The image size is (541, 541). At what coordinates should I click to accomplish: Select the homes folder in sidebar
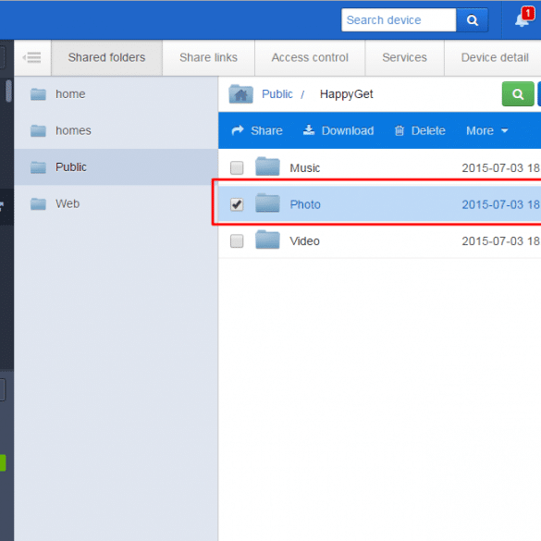pos(116,130)
